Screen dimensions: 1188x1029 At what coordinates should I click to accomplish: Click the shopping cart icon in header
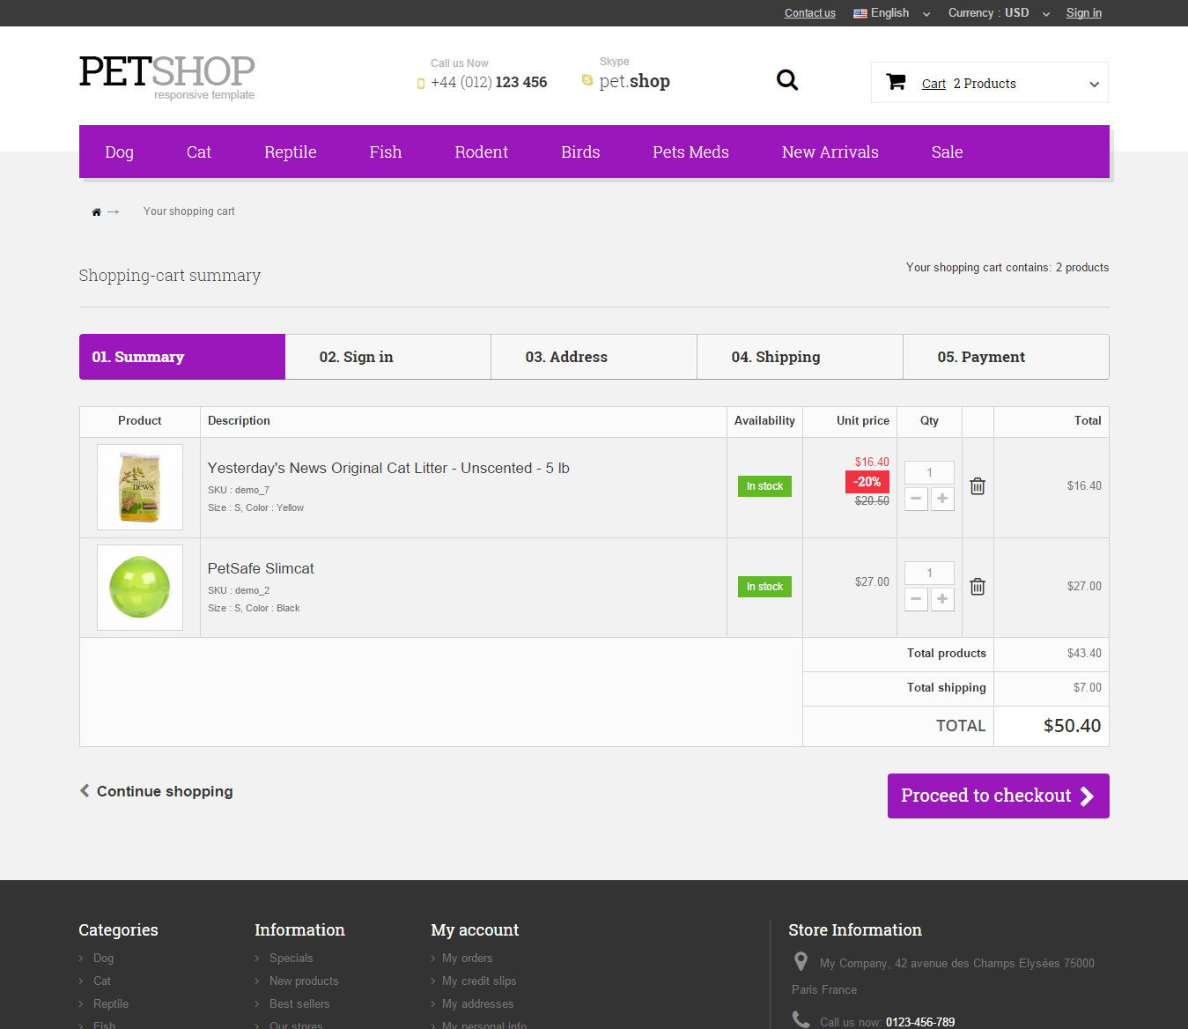[896, 82]
